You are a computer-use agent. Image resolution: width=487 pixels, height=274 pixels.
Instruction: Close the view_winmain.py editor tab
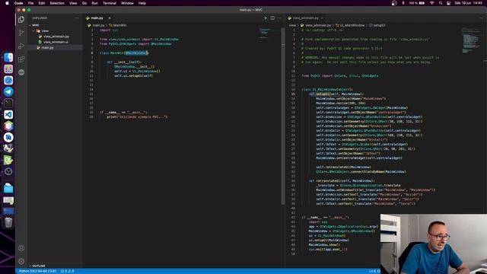(x=322, y=18)
